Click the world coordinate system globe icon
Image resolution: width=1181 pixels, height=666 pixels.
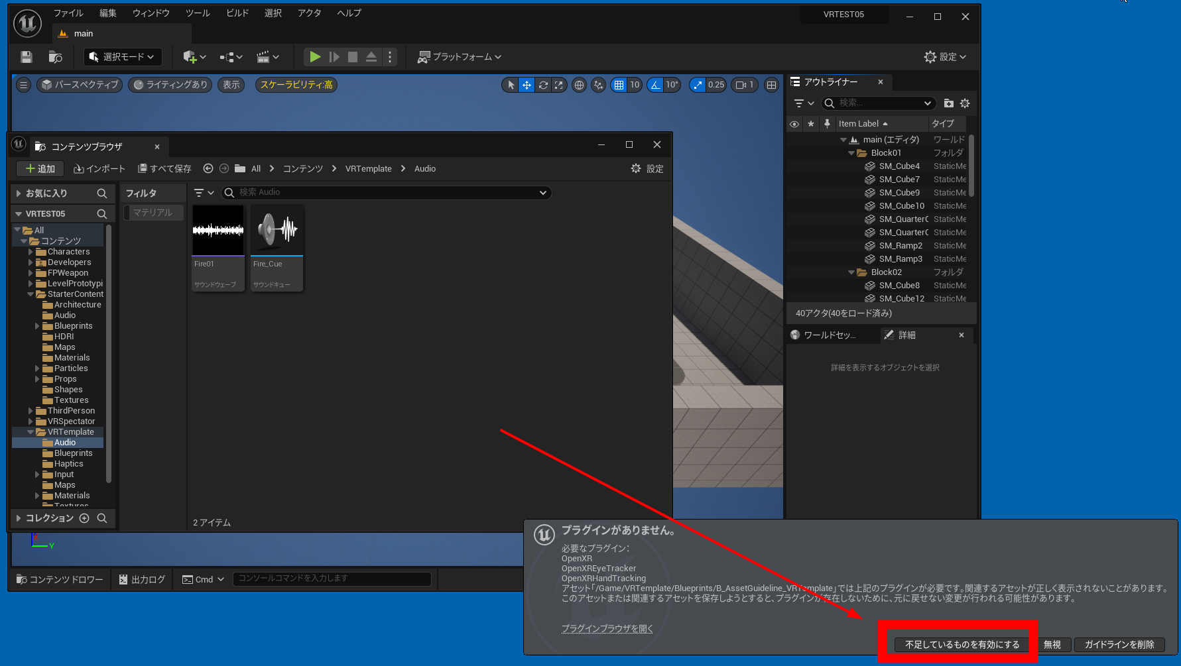[x=579, y=85]
